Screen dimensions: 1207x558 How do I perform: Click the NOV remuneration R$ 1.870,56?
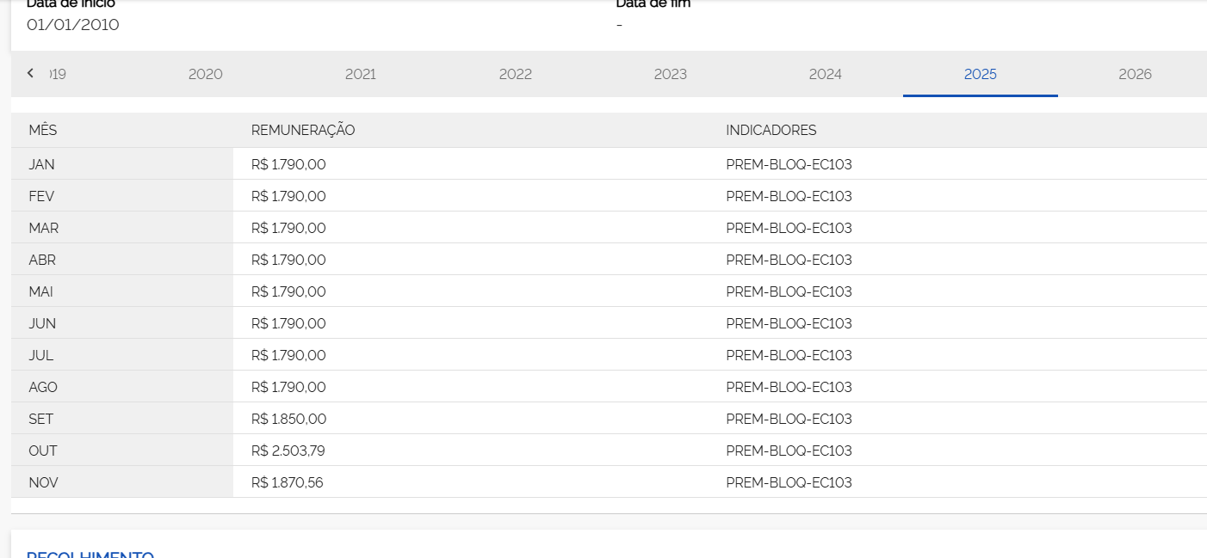[x=287, y=482]
